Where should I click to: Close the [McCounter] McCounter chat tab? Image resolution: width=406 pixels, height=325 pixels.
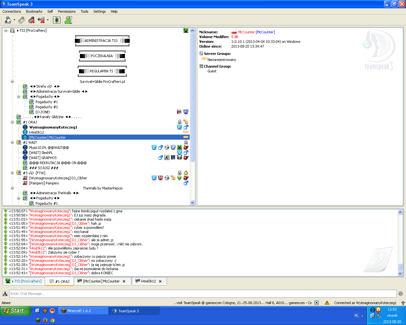tap(124, 281)
